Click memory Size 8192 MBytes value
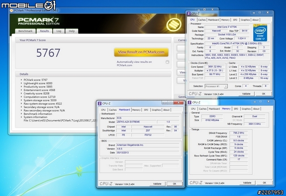The width and height of the screenshot is (286, 196). pos(212,120)
